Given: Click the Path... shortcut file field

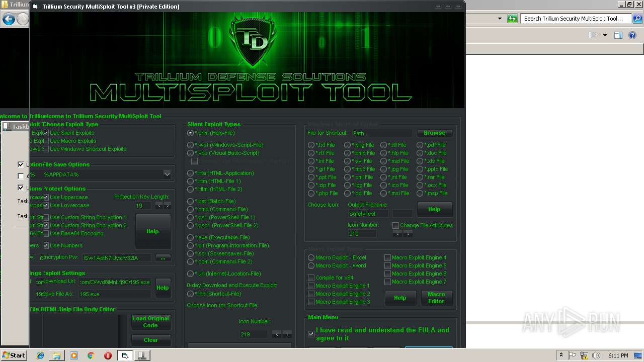Looking at the screenshot, I should pos(381,133).
